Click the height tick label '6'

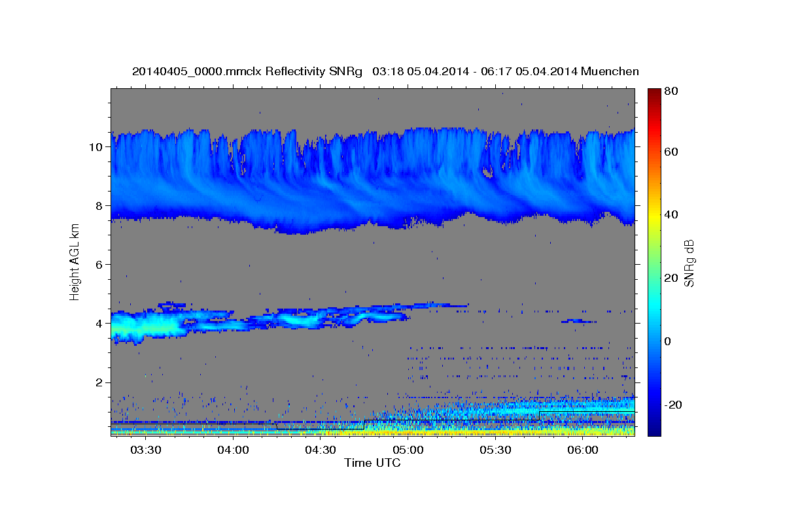click(x=100, y=264)
